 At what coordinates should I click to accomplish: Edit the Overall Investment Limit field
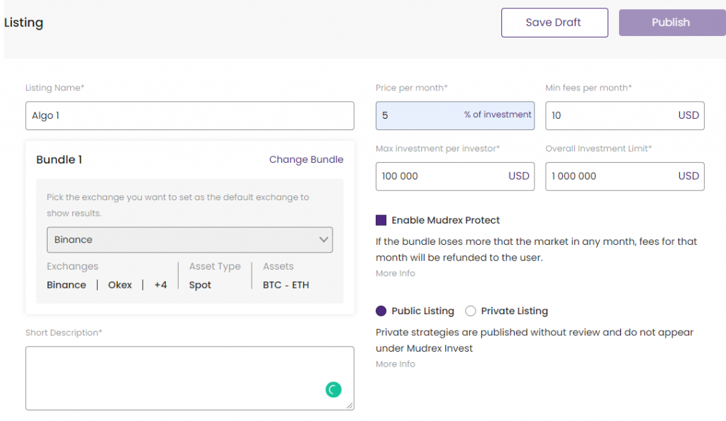[x=625, y=176]
